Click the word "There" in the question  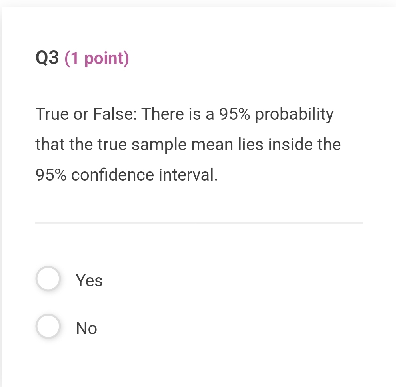pos(161,114)
